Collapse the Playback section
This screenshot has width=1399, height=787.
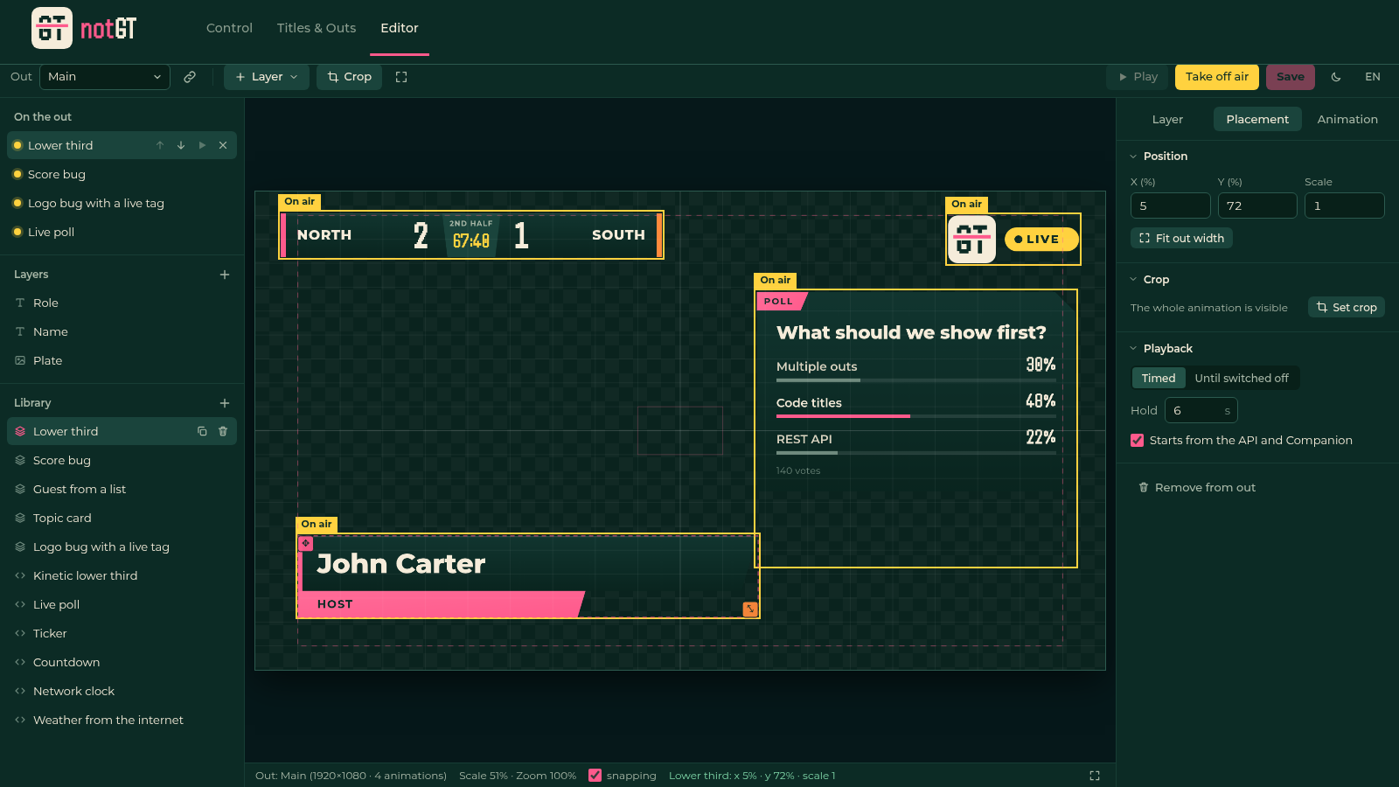1134,349
